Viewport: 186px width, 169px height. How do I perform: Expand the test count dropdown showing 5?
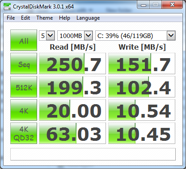(x=51, y=35)
